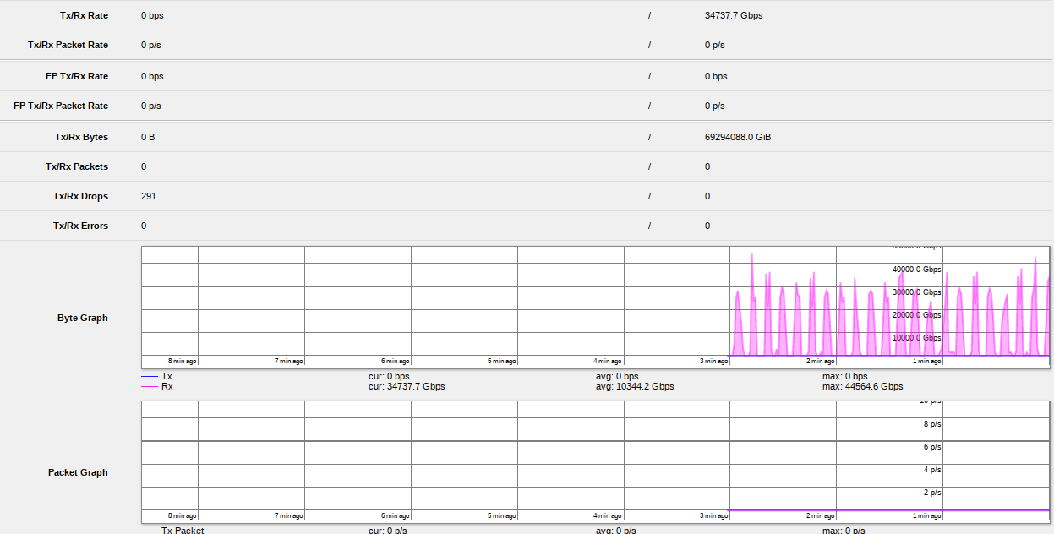Select the 291 Tx drops value
This screenshot has width=1054, height=534.
coord(149,196)
